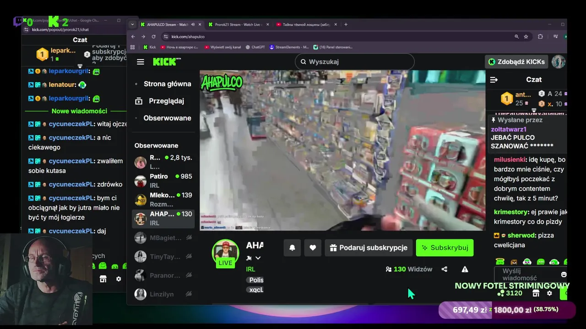This screenshot has height=329, width=586.
Task: Open the browser zoom magnifier icon
Action: click(516, 37)
